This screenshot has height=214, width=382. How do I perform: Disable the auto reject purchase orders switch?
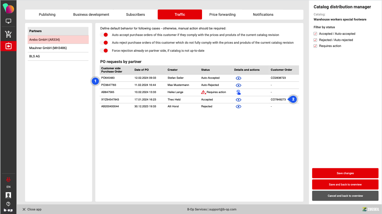(x=104, y=43)
